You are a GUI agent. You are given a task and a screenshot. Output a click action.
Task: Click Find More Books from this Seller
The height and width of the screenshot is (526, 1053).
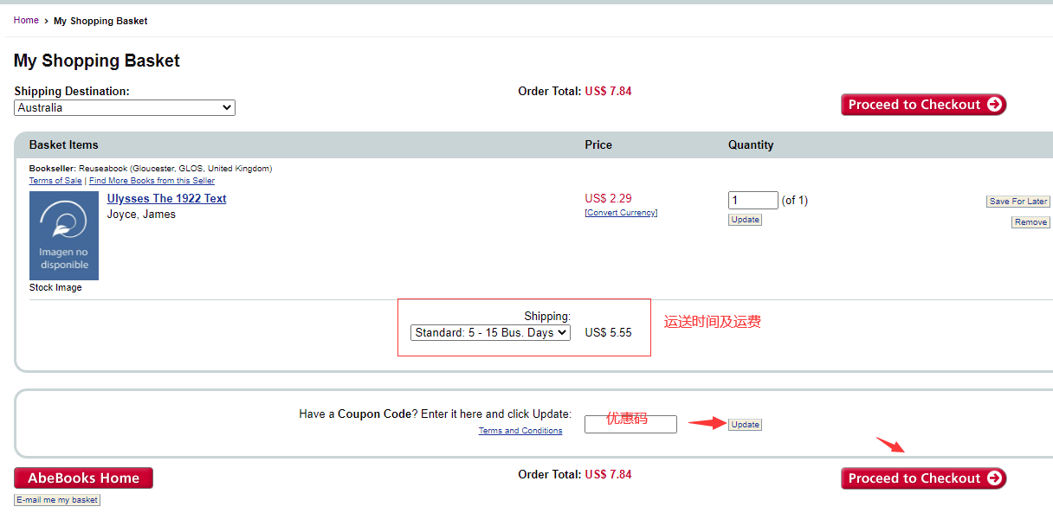(152, 181)
